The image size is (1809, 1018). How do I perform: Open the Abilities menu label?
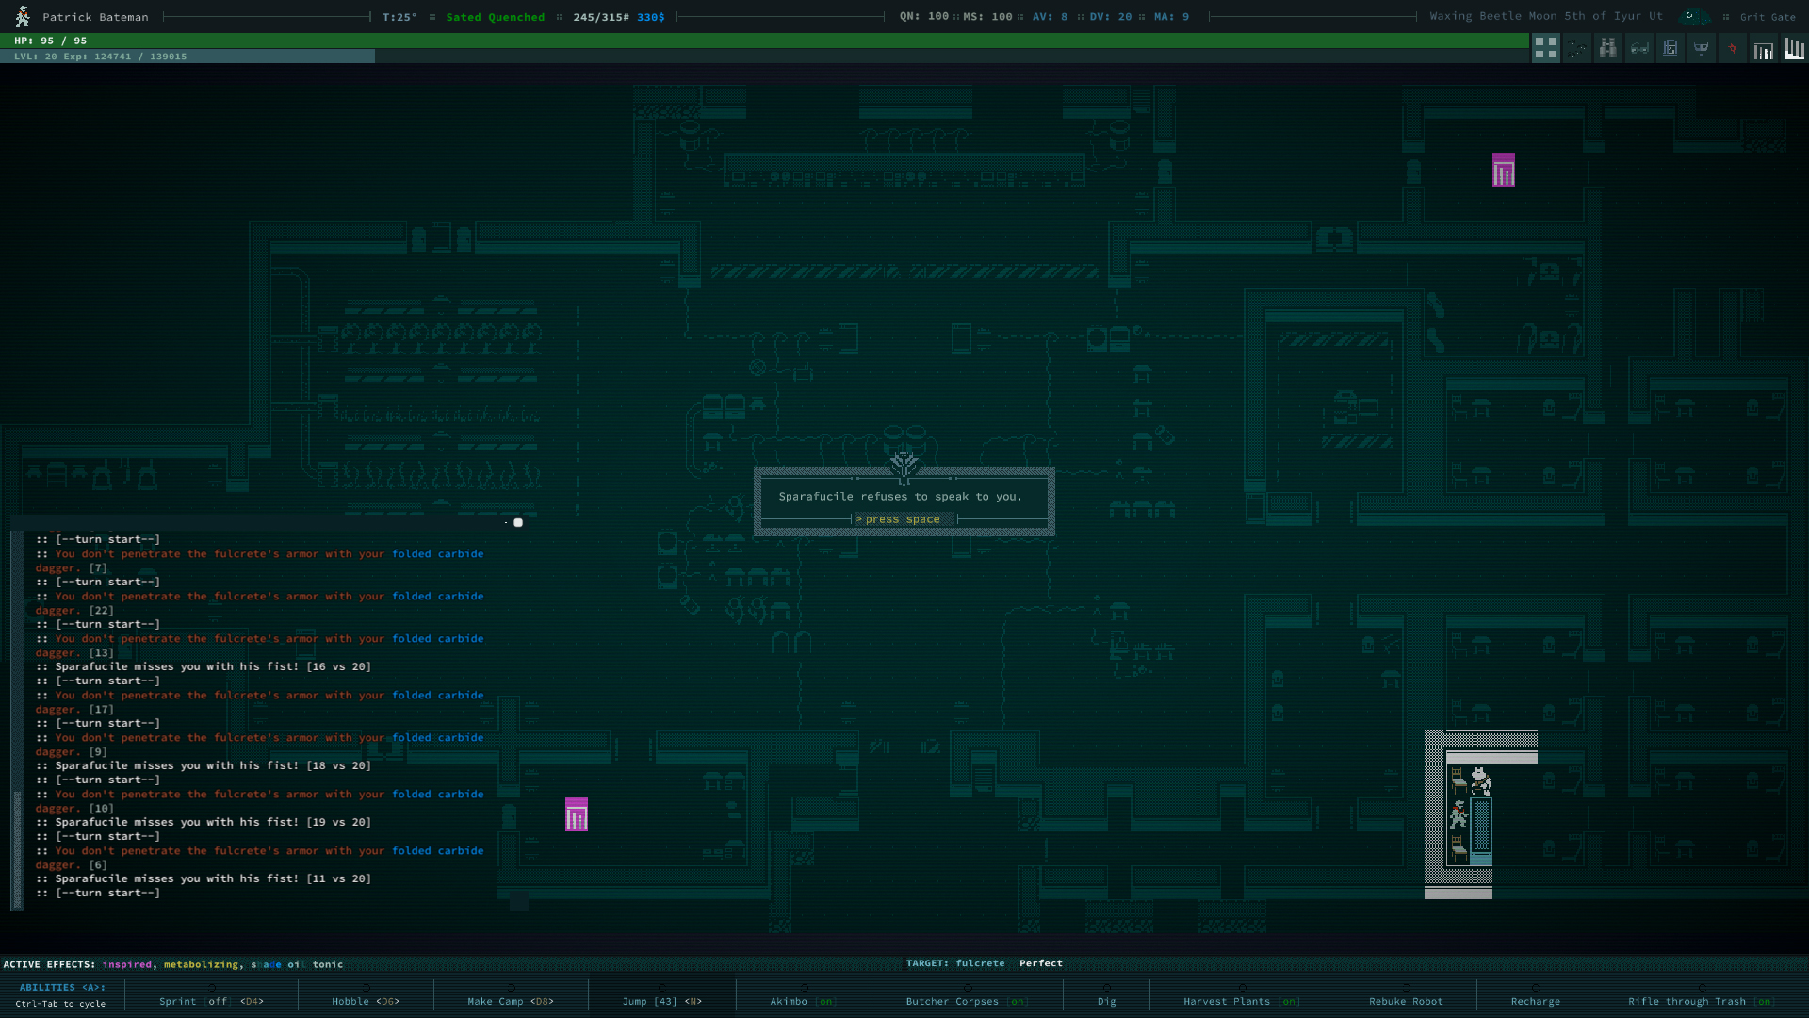(62, 988)
